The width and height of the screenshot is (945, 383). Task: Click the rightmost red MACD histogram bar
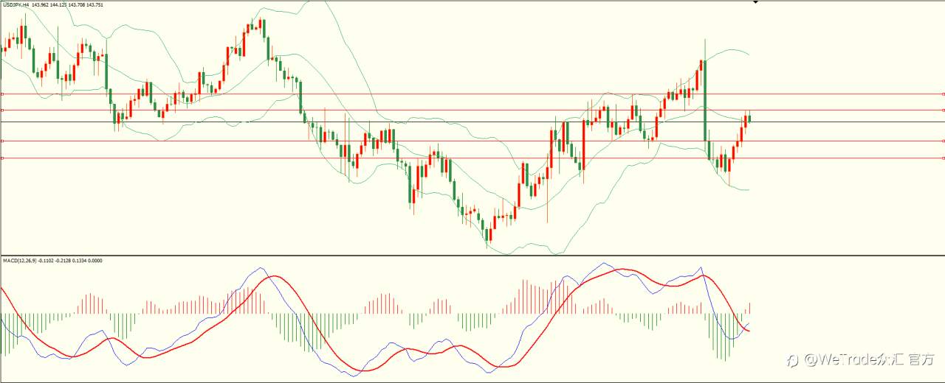pos(750,307)
